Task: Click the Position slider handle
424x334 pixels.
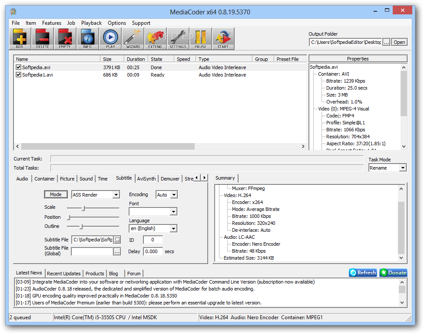Action: pyautogui.click(x=69, y=217)
